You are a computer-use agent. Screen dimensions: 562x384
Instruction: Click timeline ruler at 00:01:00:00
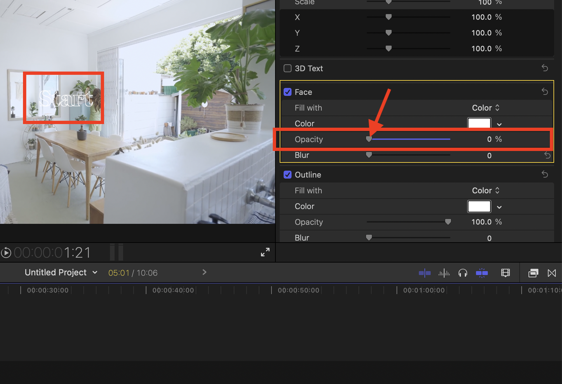point(424,290)
